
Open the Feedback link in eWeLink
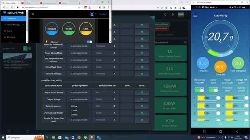[103, 14]
